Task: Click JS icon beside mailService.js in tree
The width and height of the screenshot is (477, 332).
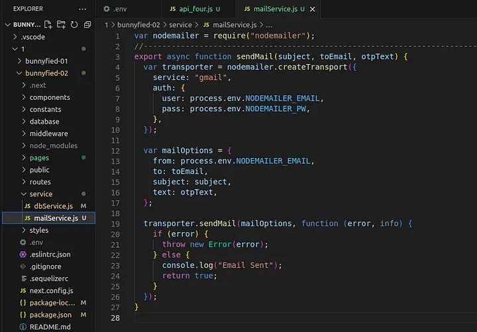Action: [x=27, y=218]
